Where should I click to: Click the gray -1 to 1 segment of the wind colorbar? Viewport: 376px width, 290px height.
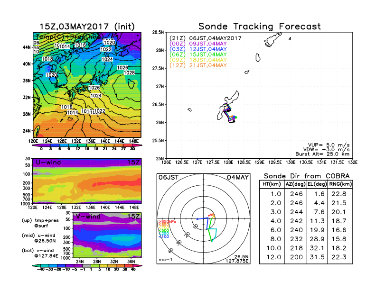87,265
